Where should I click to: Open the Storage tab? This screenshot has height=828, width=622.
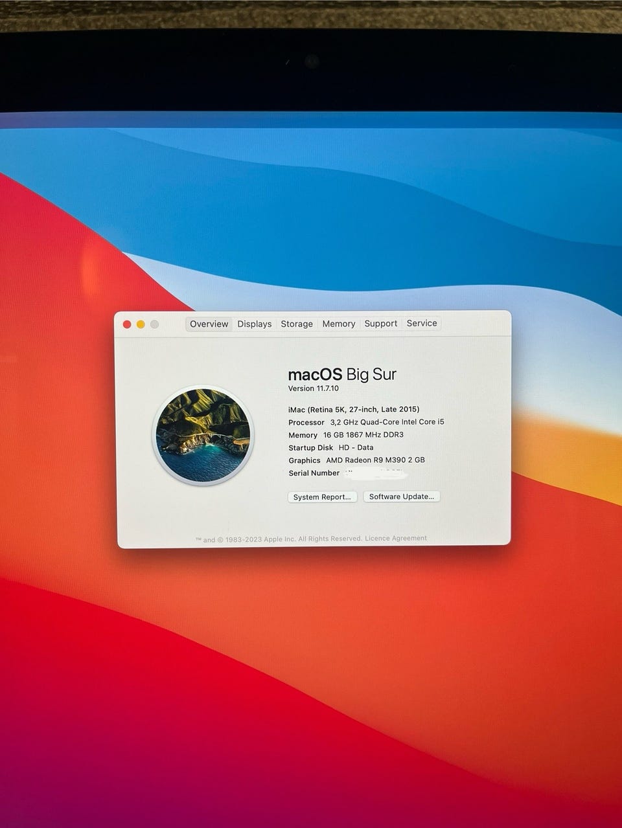click(297, 324)
